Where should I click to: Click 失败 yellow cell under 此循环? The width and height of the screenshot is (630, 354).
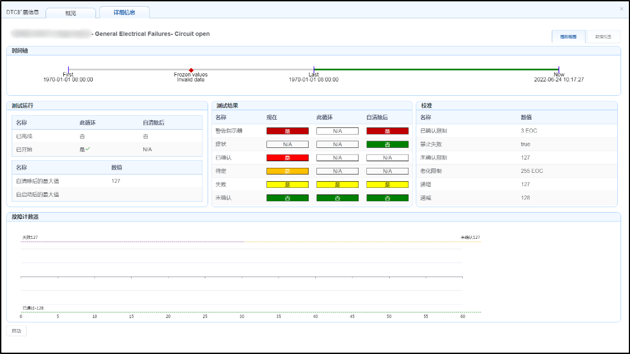(337, 184)
